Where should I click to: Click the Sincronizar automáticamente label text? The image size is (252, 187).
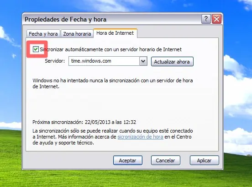pyautogui.click(x=110, y=49)
